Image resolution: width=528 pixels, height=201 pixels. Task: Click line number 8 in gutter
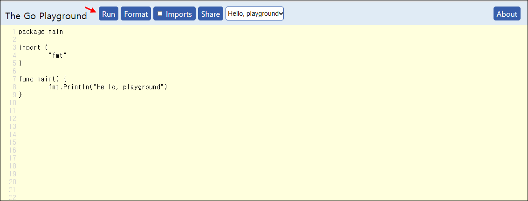pos(14,87)
